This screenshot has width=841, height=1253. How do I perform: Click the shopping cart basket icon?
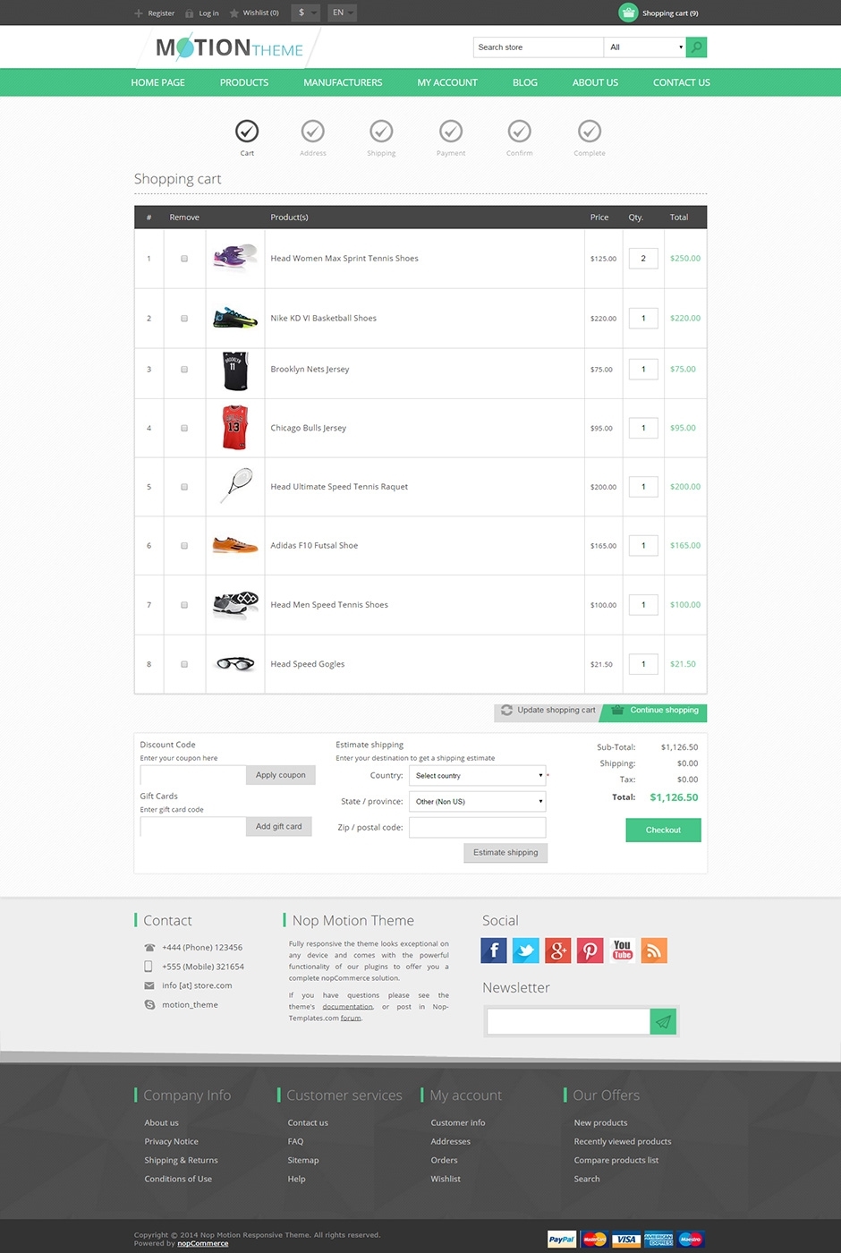[x=629, y=13]
